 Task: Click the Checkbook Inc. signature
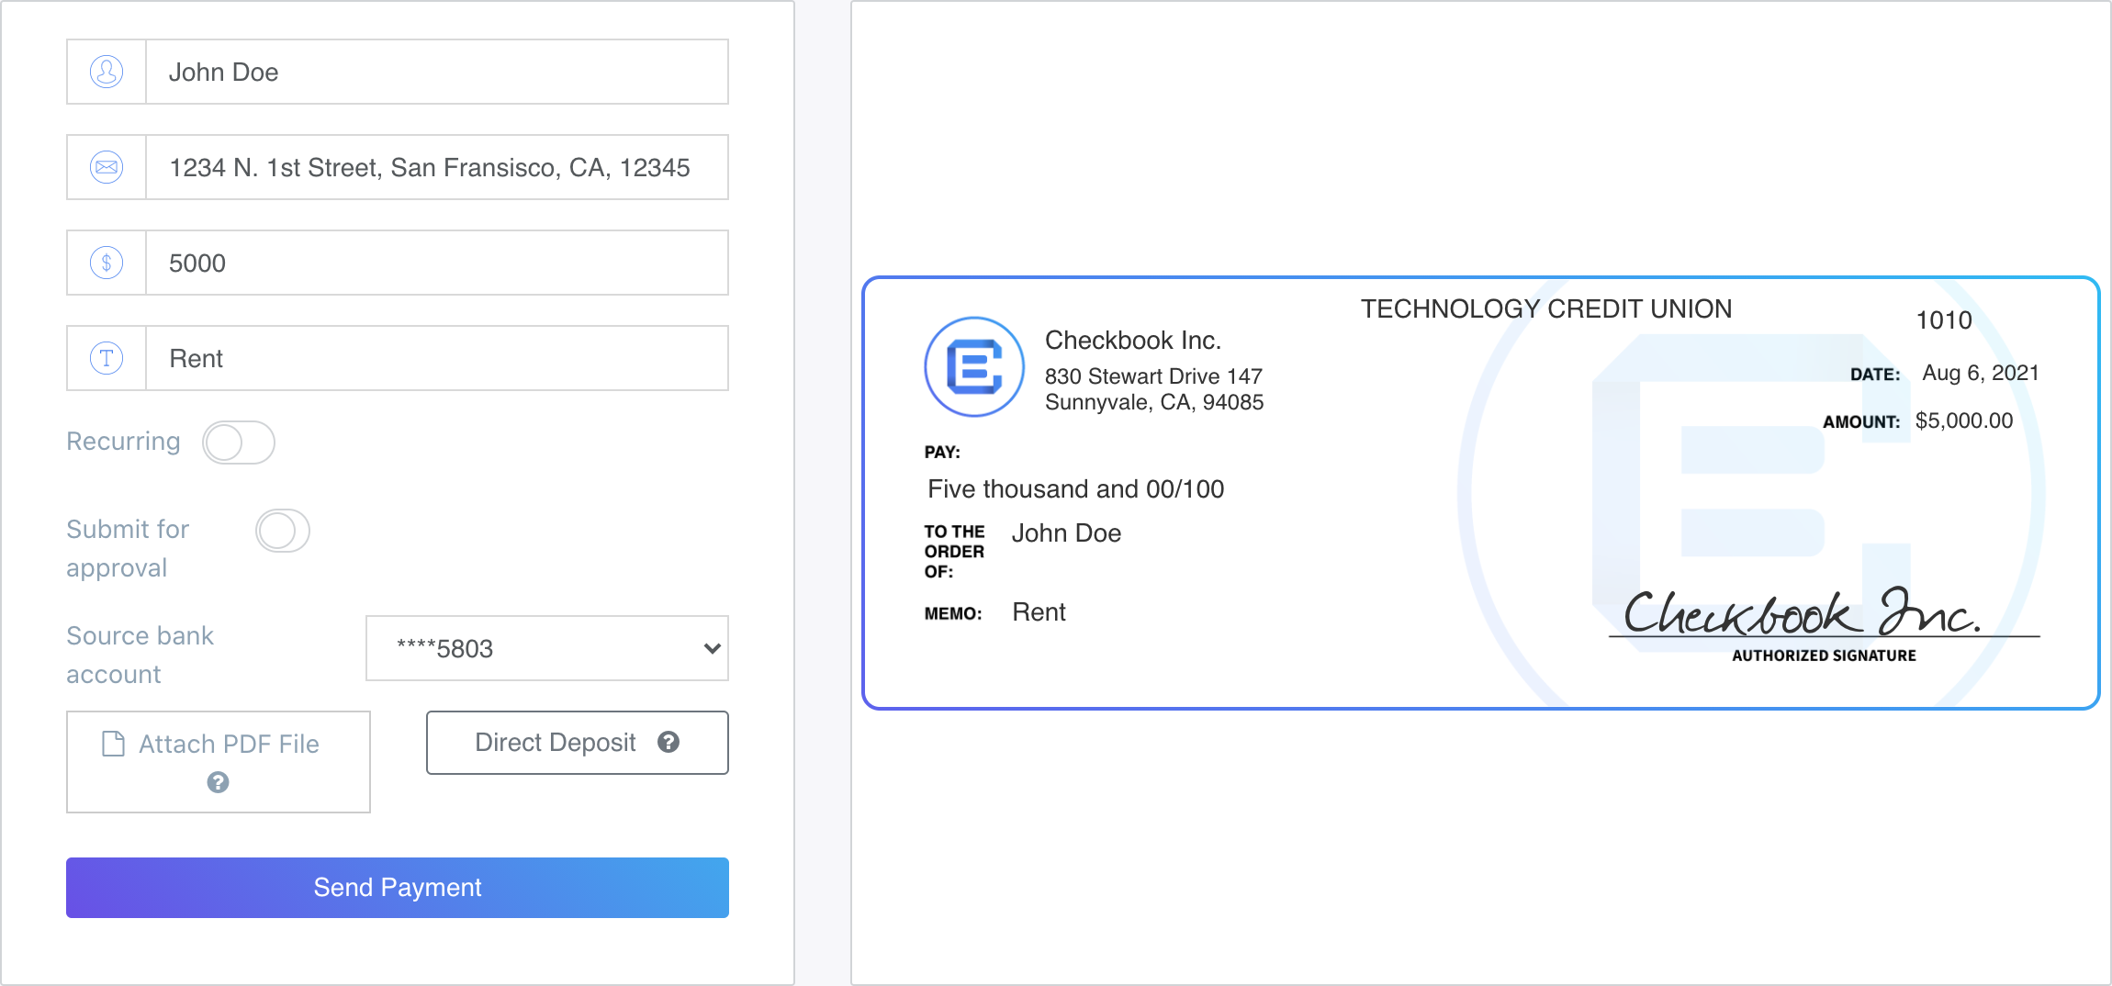tap(1802, 612)
